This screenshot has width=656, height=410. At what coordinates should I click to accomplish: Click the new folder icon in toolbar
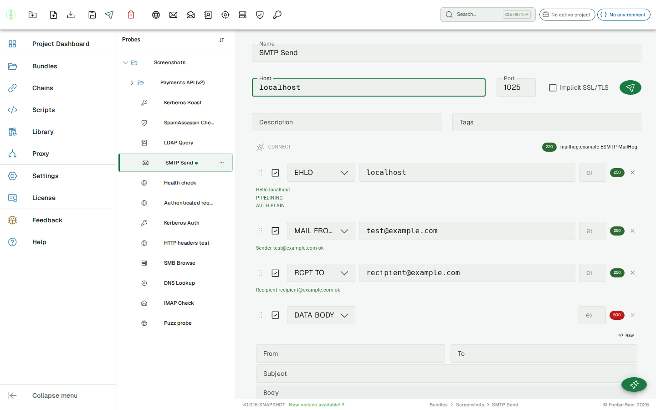[32, 15]
